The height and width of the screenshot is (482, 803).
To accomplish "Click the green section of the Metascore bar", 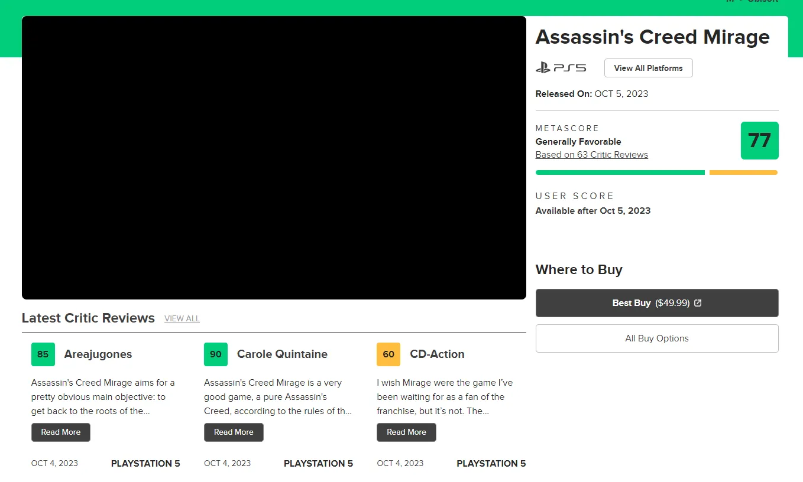I will point(620,172).
